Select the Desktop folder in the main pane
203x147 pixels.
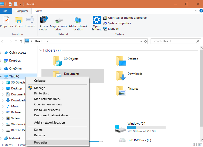coord(127,61)
